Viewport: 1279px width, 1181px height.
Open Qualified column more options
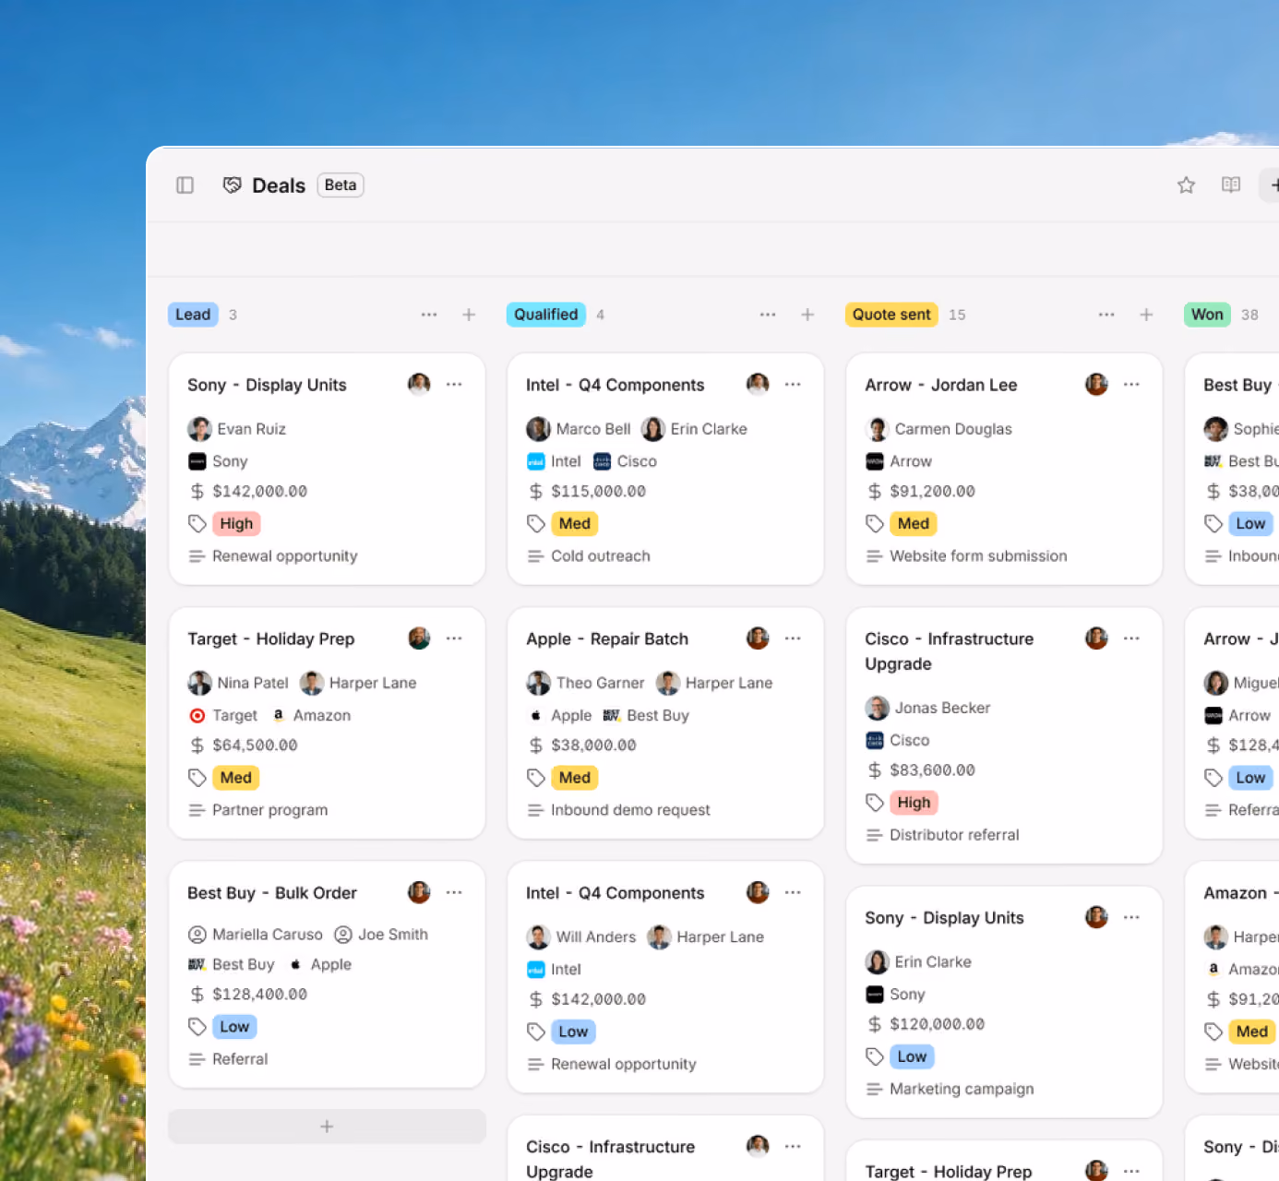pyautogui.click(x=768, y=315)
